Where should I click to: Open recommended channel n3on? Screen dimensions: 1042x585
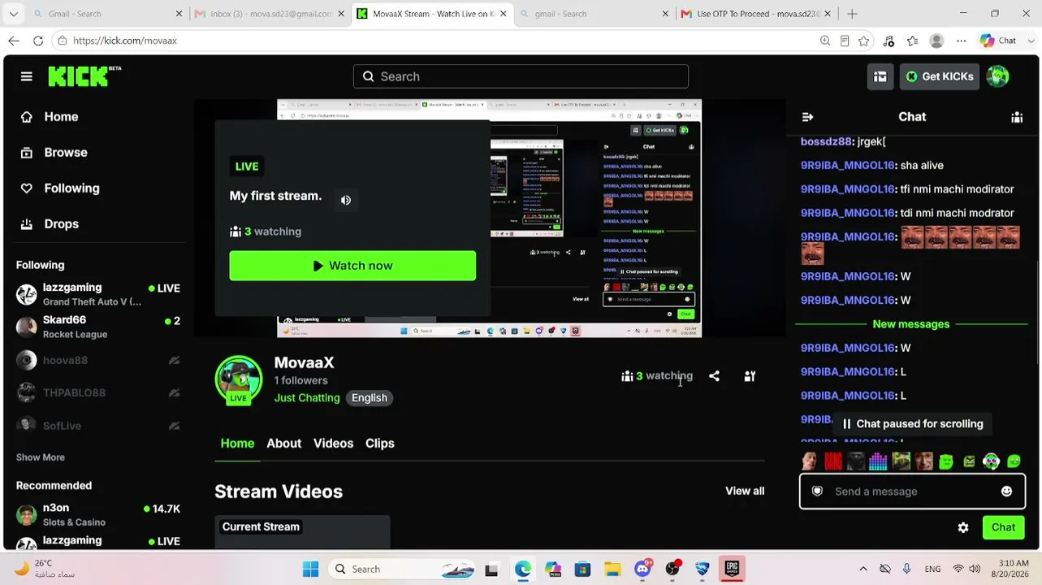click(x=98, y=514)
